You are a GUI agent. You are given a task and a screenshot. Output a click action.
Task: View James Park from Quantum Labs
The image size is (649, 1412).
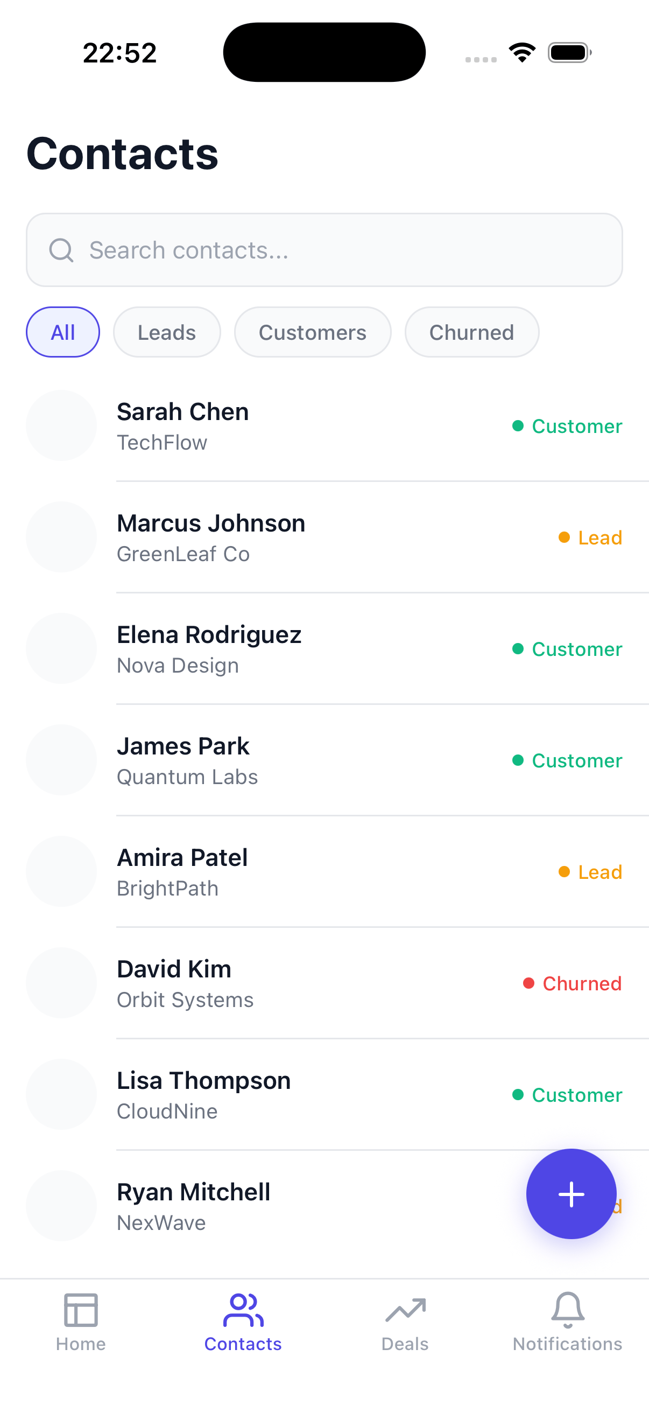point(324,760)
